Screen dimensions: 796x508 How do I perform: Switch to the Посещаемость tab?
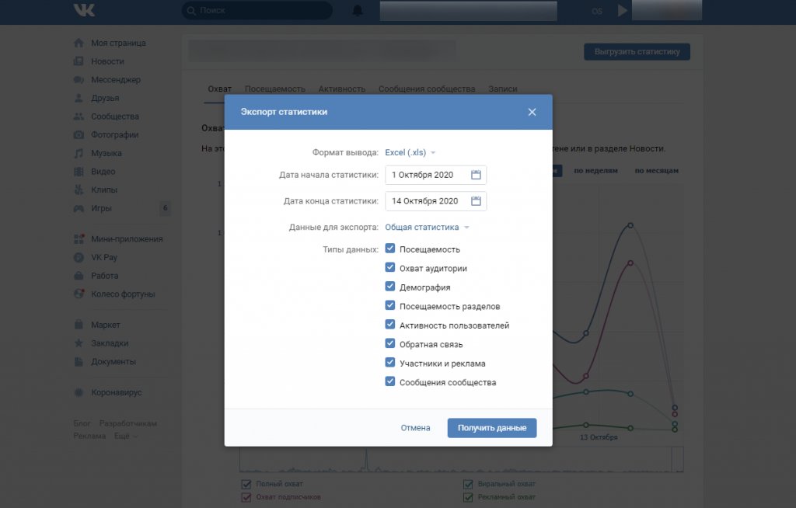[274, 89]
